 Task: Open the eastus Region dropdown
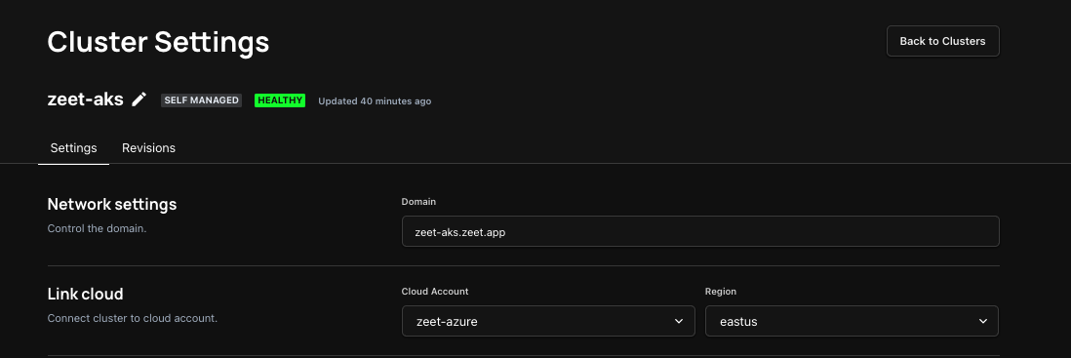pos(852,321)
